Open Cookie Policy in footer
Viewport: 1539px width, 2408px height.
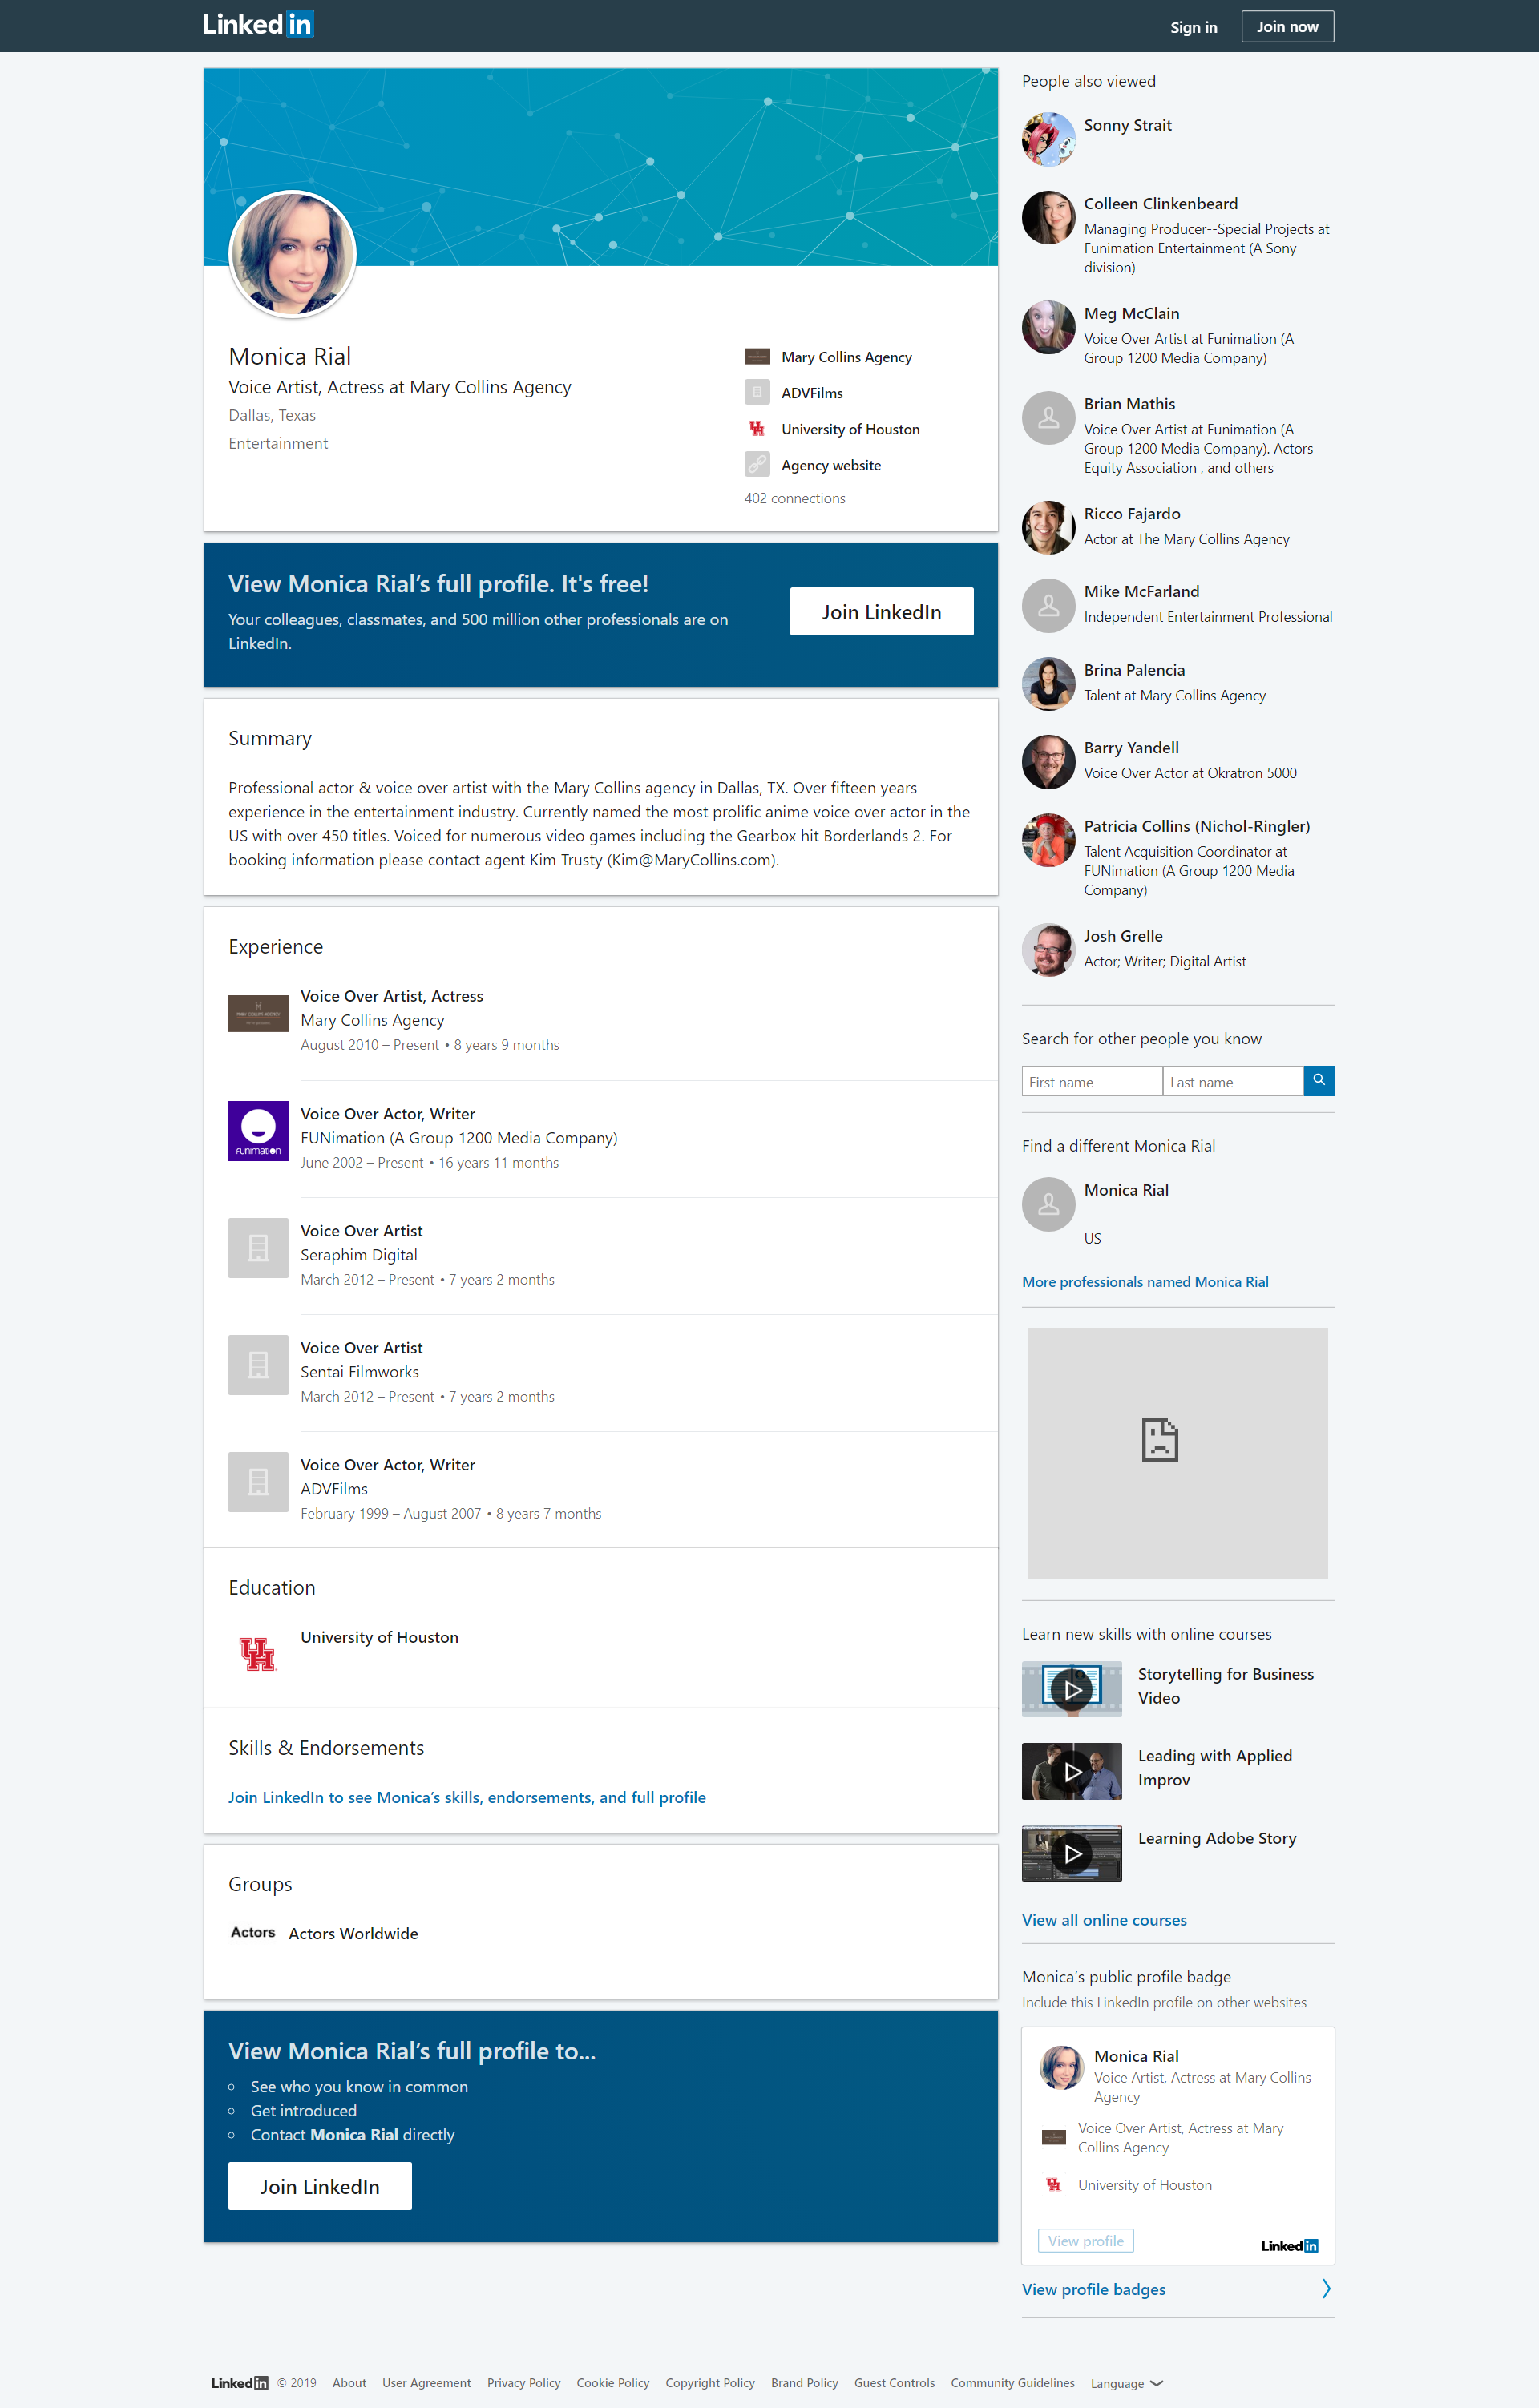[x=613, y=2383]
